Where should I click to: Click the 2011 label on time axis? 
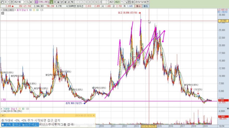[113, 126]
